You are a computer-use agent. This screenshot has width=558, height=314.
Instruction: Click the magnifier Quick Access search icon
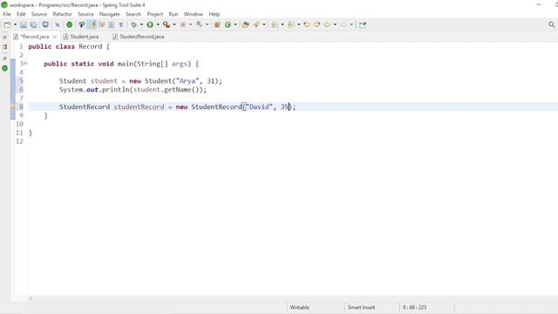(x=552, y=24)
